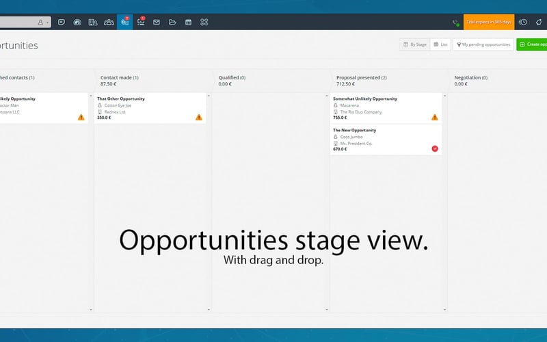Open the mail envelope icon
The image size is (547, 342).
coord(157,23)
